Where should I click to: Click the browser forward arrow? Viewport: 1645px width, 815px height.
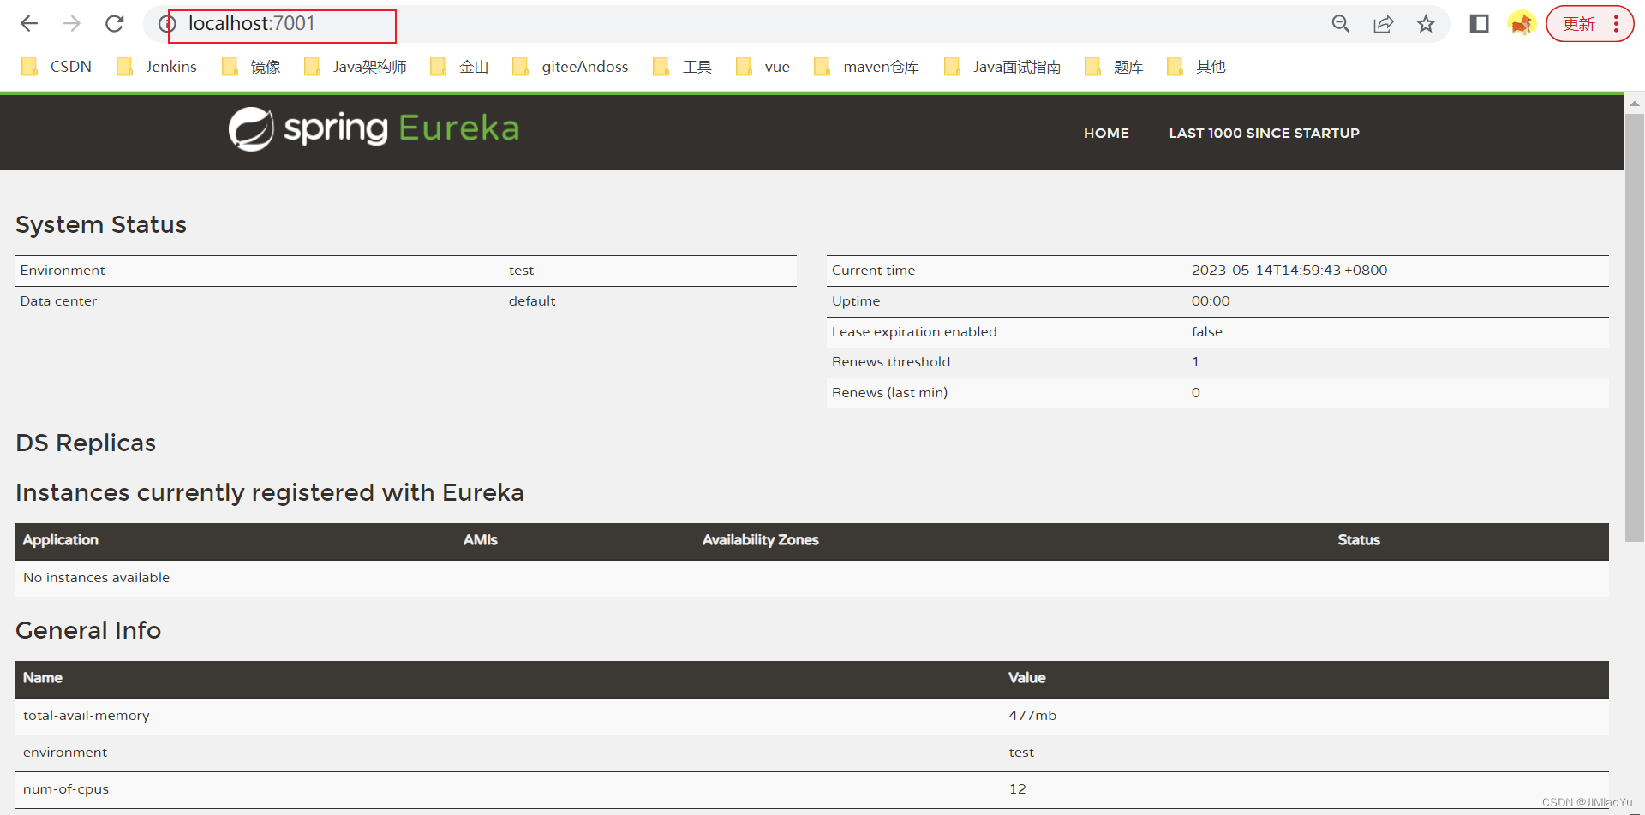(72, 24)
